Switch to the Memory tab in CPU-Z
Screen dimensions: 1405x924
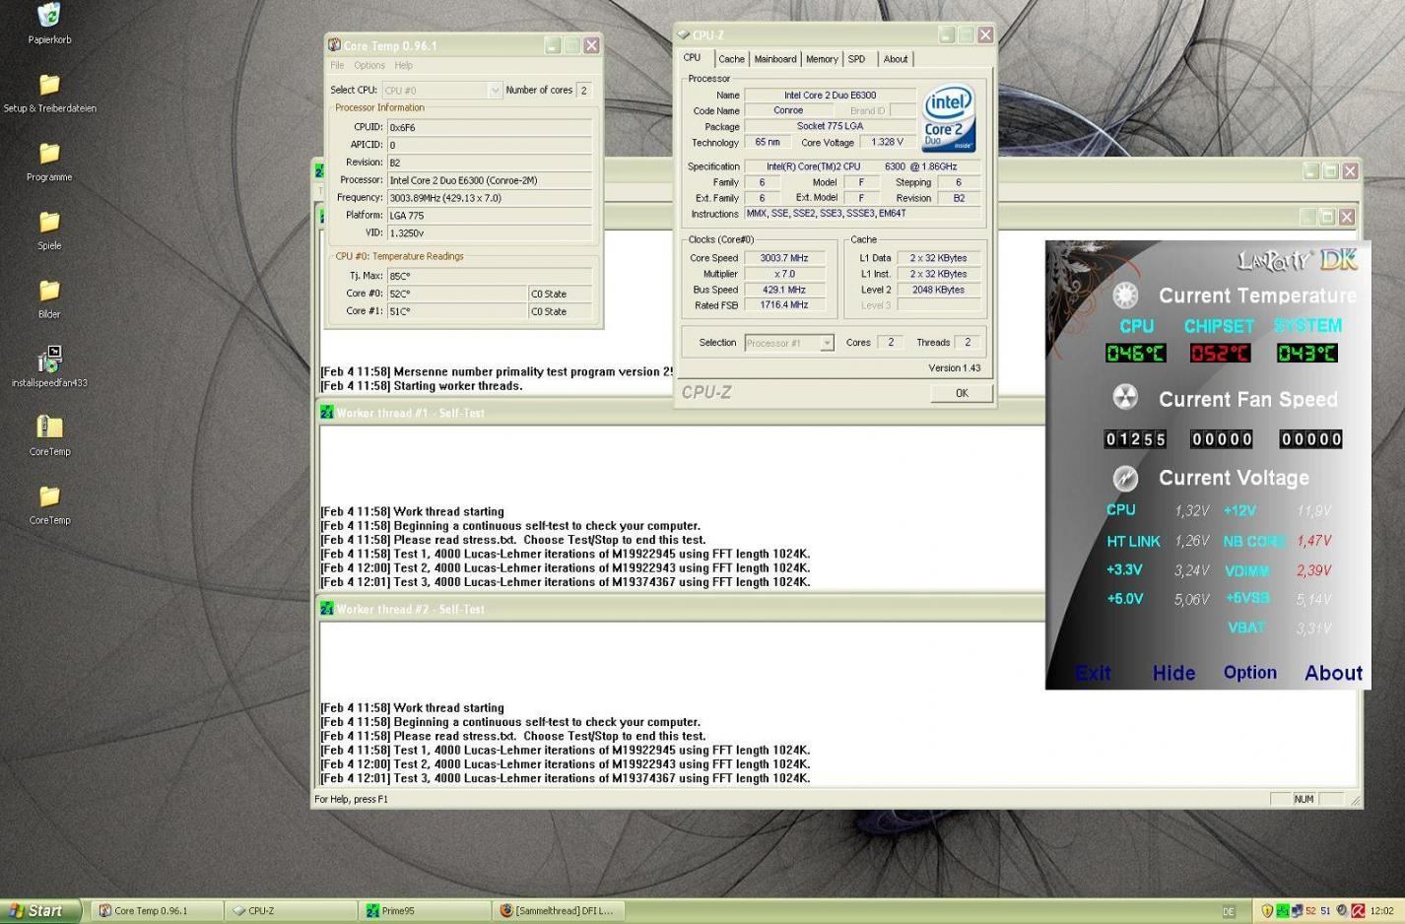pos(822,59)
